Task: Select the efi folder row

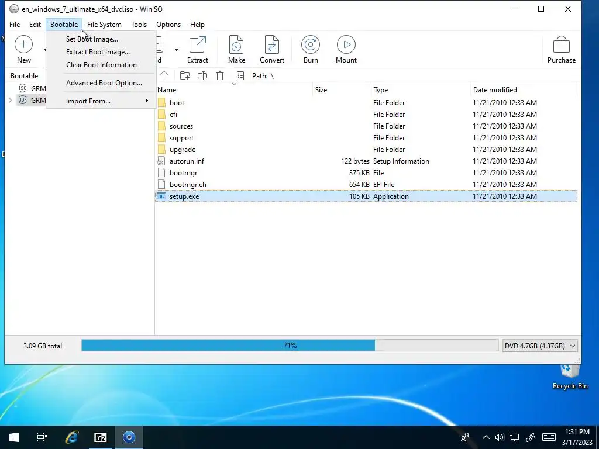Action: (366, 115)
